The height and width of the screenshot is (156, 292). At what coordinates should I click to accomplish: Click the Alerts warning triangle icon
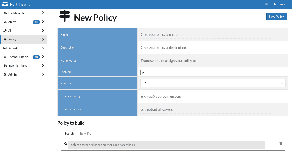point(5,22)
